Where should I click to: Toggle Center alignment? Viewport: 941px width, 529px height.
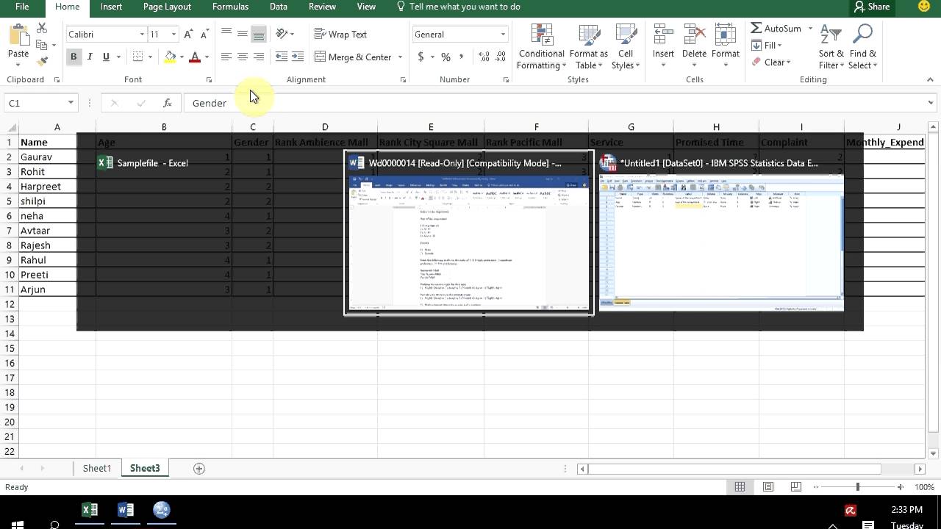(243, 57)
